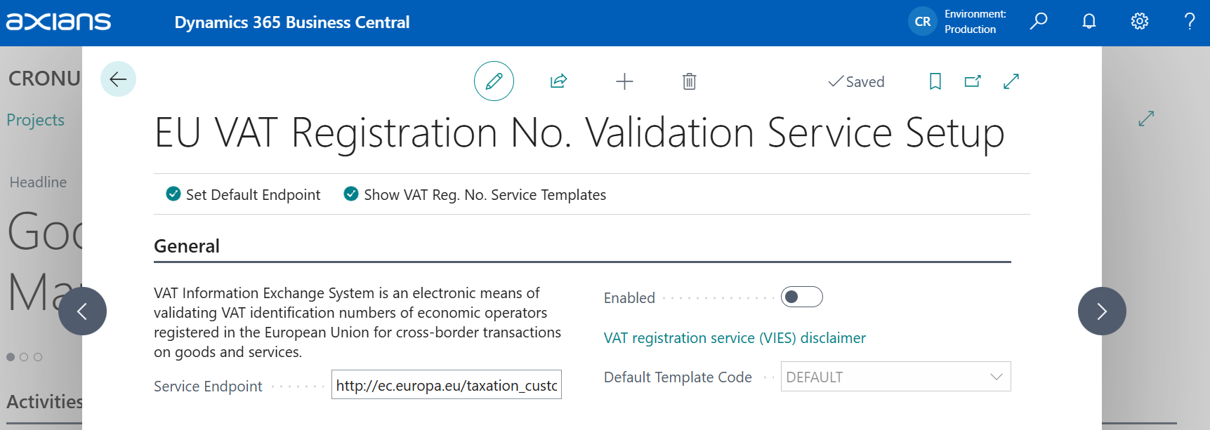
Task: Go to previous record chevron
Action: click(x=82, y=311)
